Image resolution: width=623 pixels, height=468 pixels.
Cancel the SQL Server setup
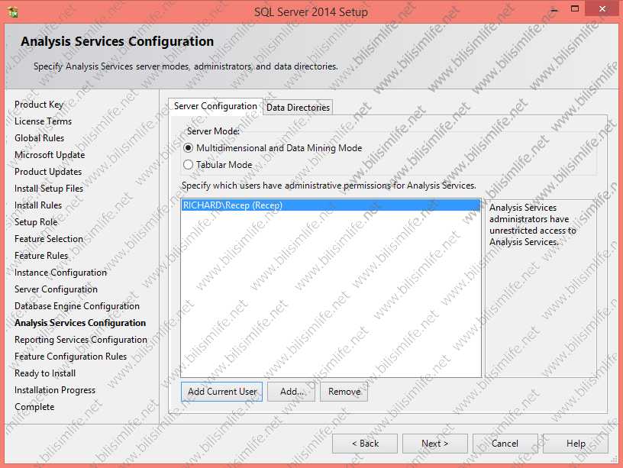(x=505, y=444)
